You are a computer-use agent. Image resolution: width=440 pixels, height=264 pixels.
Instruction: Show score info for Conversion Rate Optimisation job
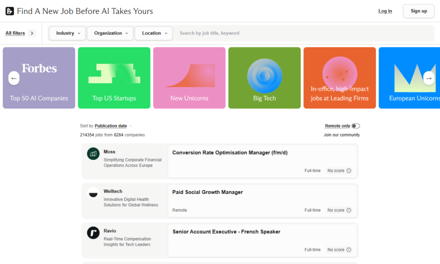(349, 170)
